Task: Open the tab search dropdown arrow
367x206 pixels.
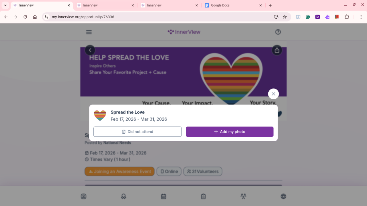Action: [5, 5]
